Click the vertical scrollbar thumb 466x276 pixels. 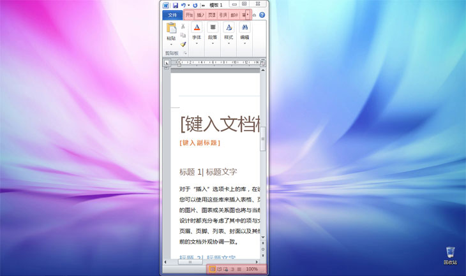point(263,139)
